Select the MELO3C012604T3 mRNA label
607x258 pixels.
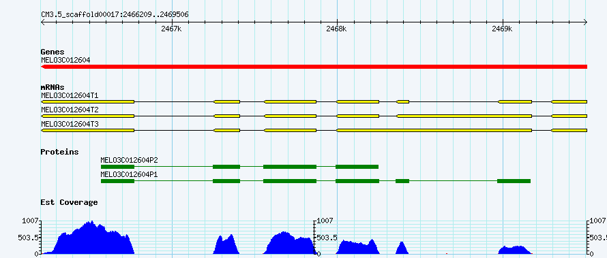pyautogui.click(x=70, y=124)
